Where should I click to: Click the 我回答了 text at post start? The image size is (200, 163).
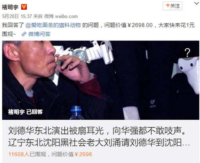pyautogui.click(x=13, y=25)
